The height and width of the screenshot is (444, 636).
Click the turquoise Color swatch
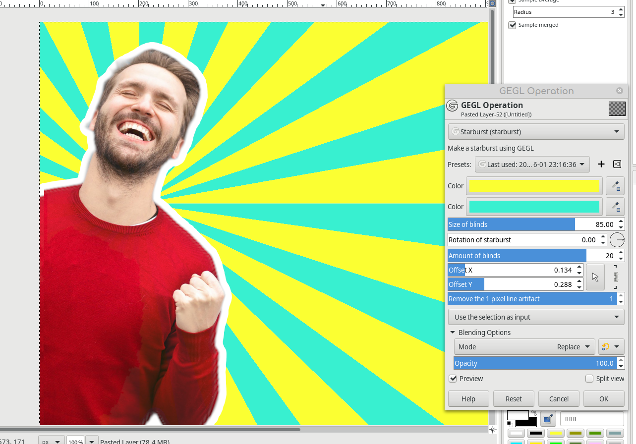(534, 207)
